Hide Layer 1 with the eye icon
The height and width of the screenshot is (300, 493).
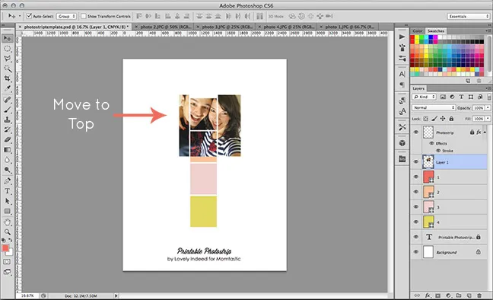point(415,162)
